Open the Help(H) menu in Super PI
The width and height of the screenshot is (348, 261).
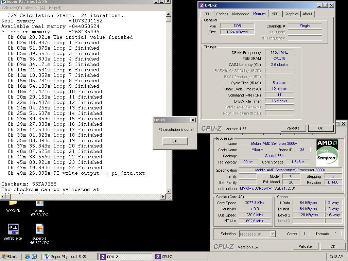55,8
